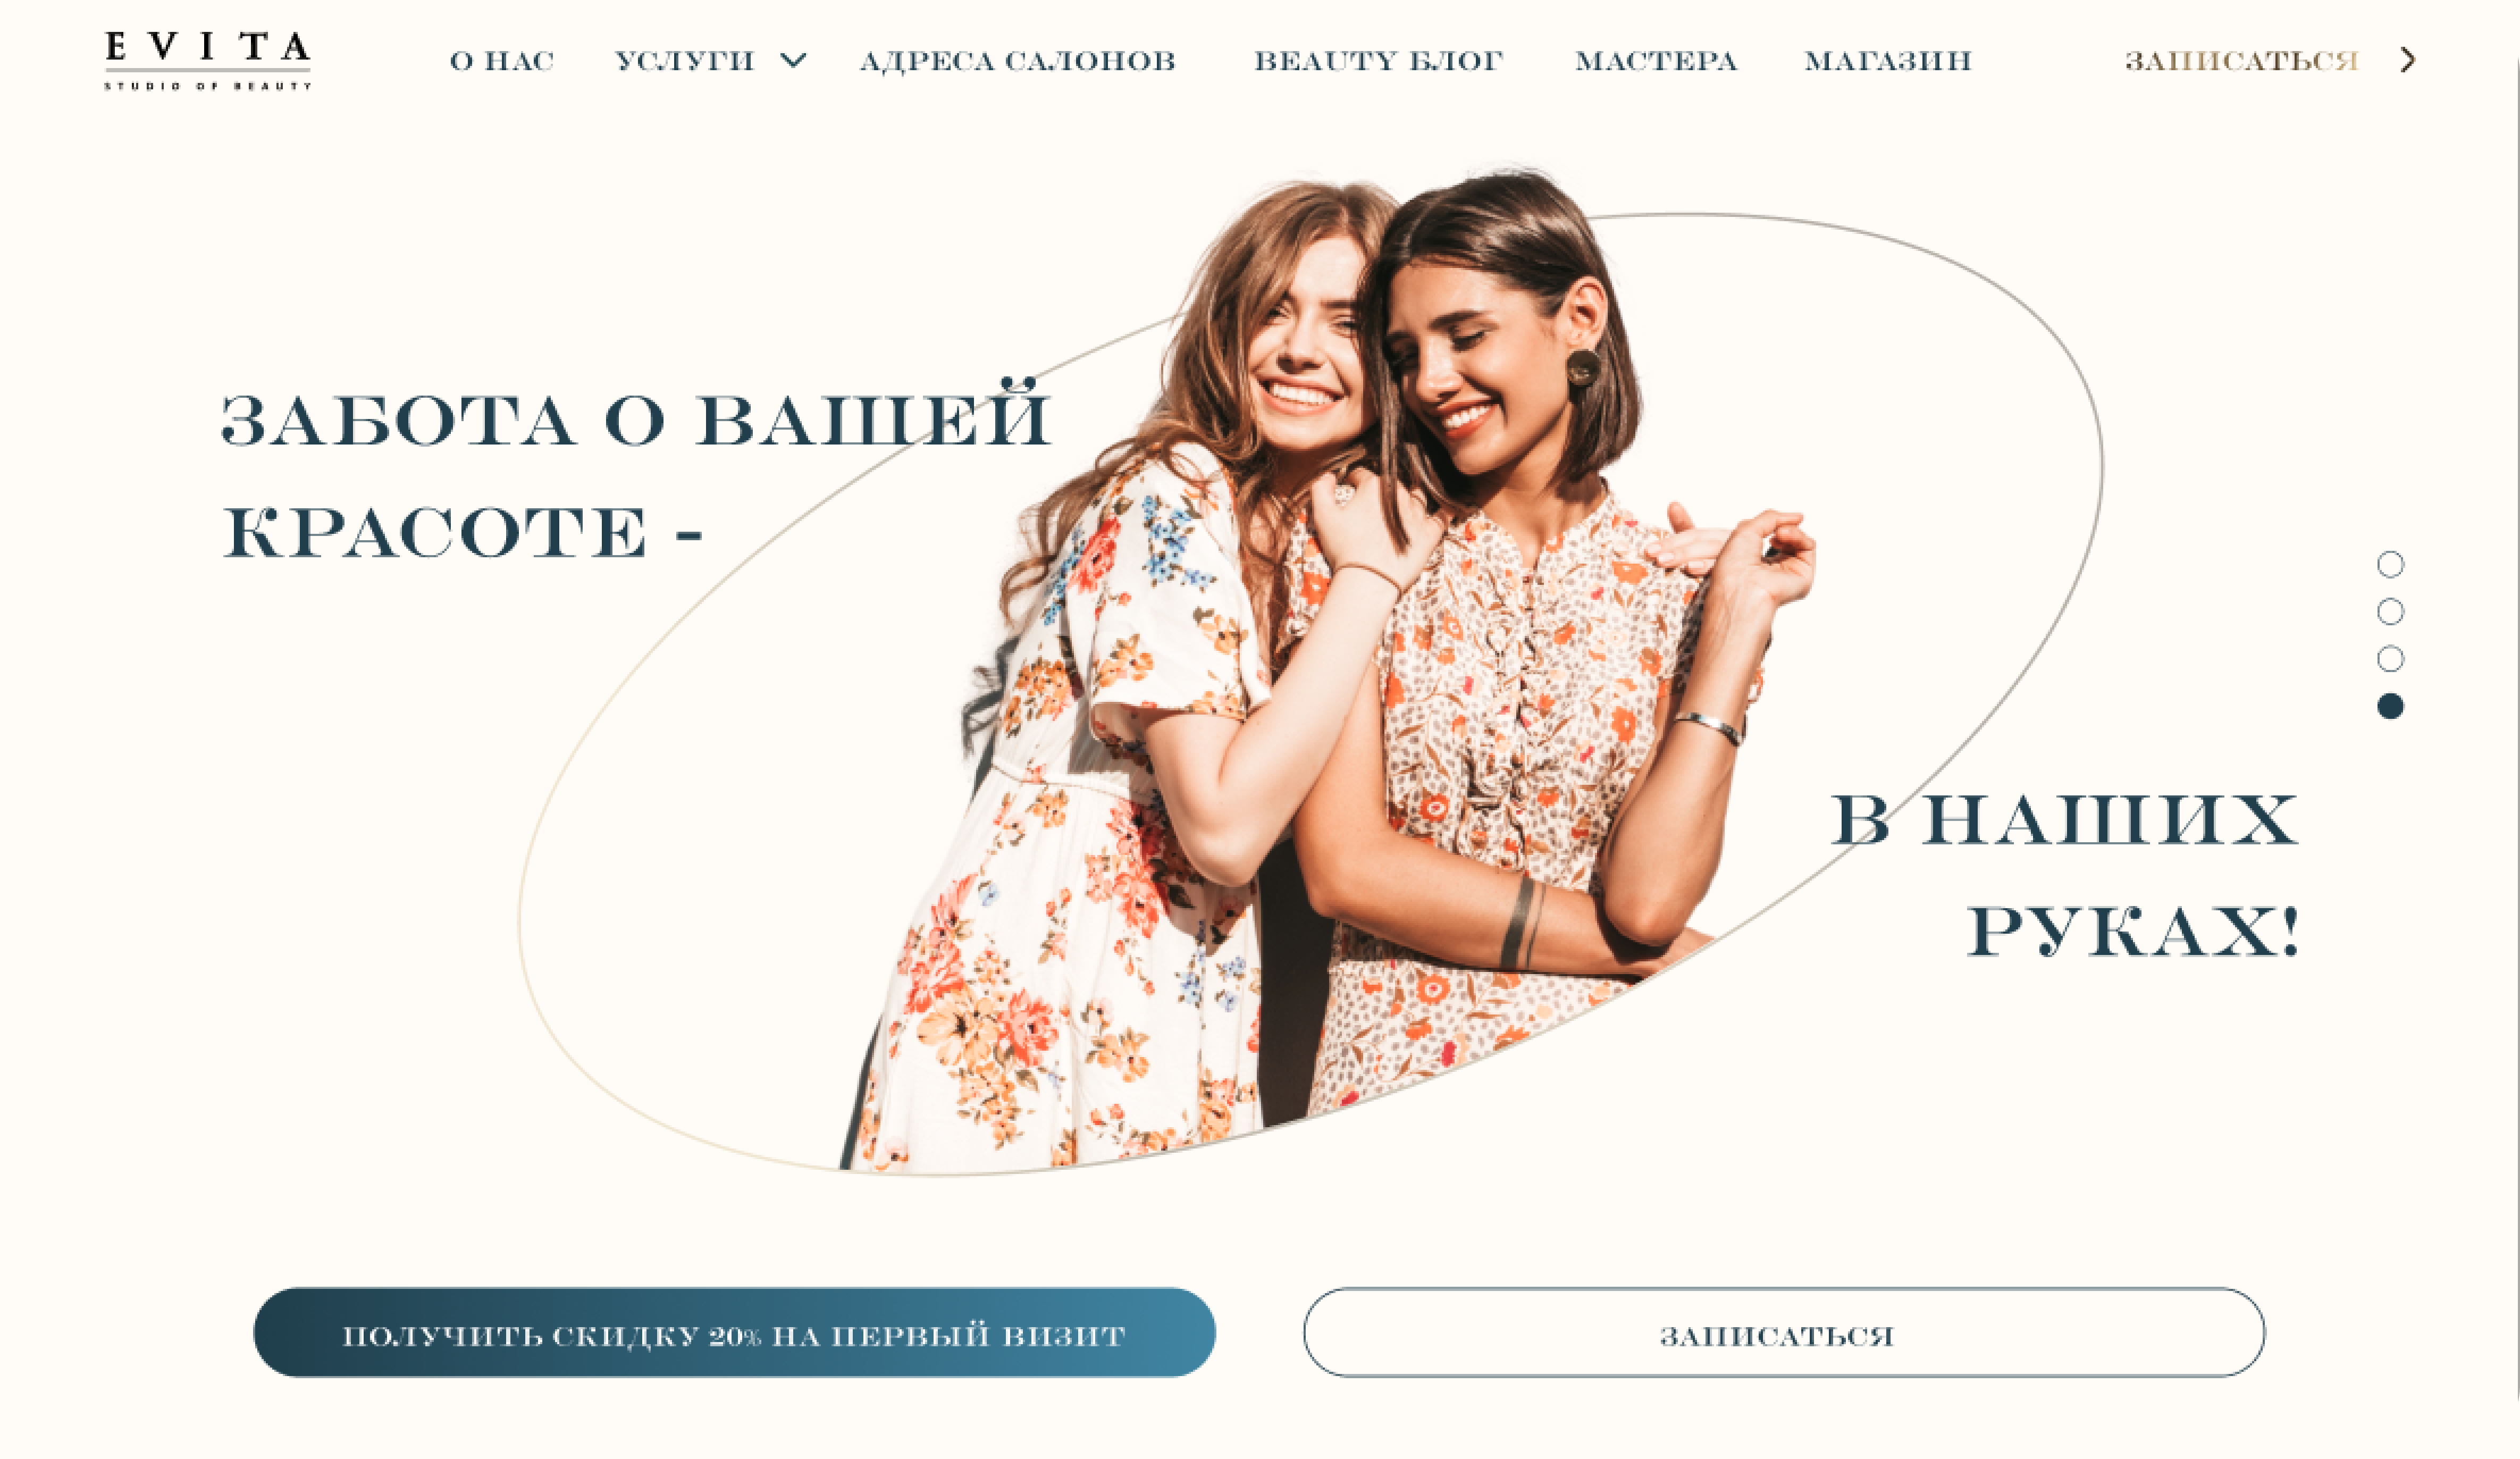2520x1459 pixels.
Task: Select the second slider dot
Action: coord(2390,611)
